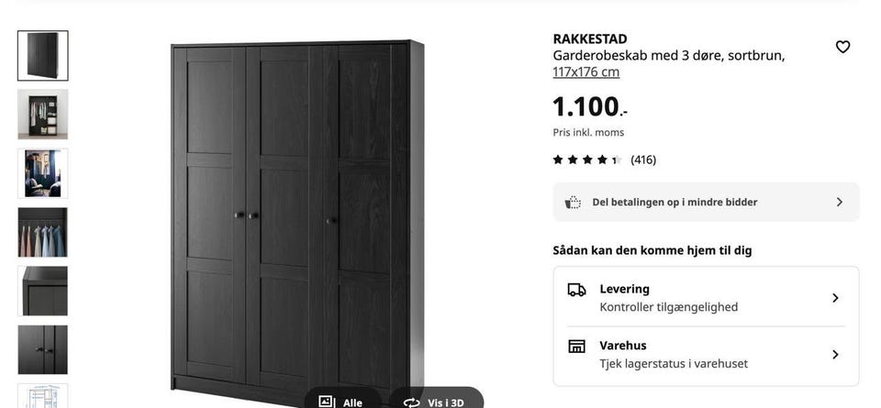881x408 pixels.
Task: Select the hanging shirts close-up thumbnail
Action: [43, 232]
